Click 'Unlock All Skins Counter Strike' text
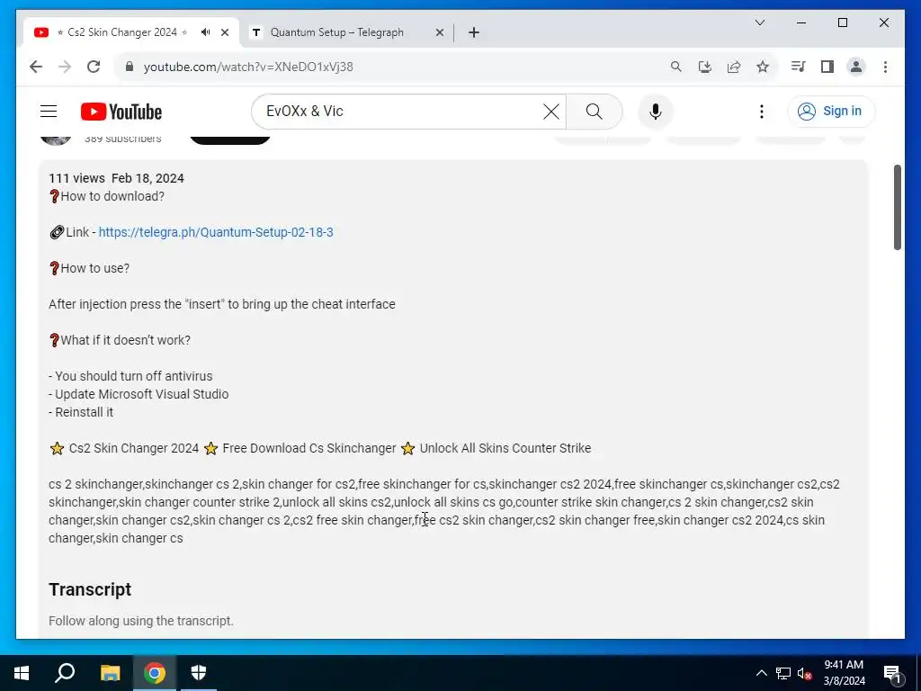 click(x=505, y=448)
